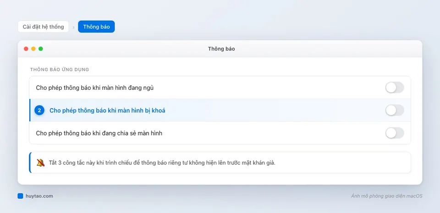
Task: Click the text Cho phép thông báo khi màn hình bị khoá
Action: [x=107, y=110]
